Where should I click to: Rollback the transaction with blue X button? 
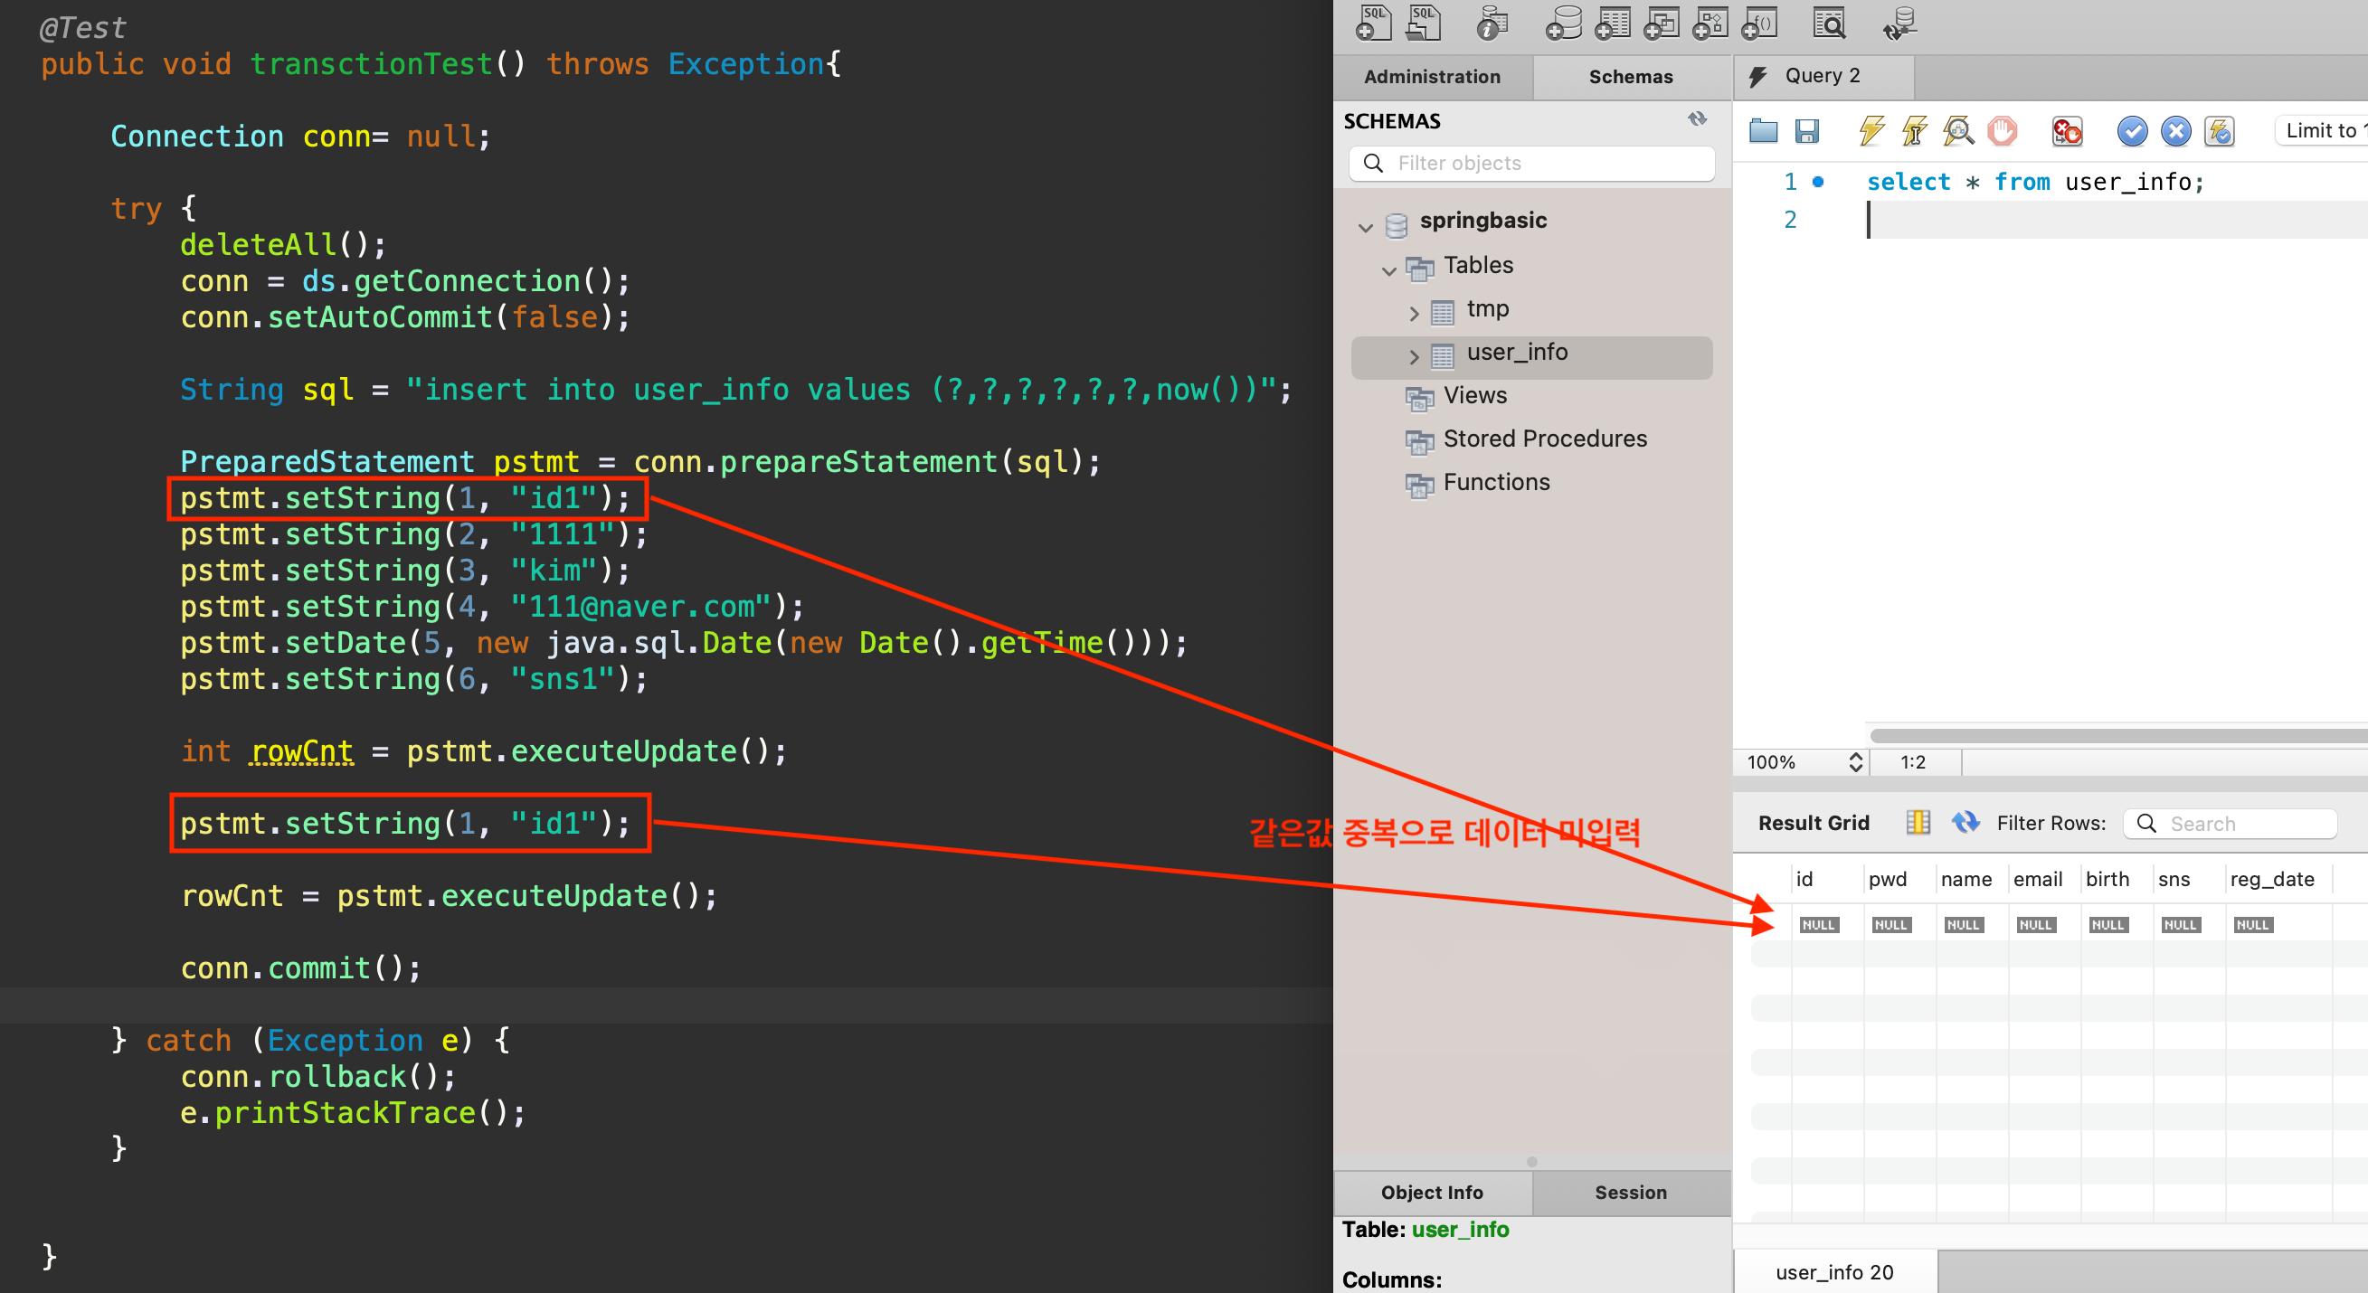click(2175, 131)
